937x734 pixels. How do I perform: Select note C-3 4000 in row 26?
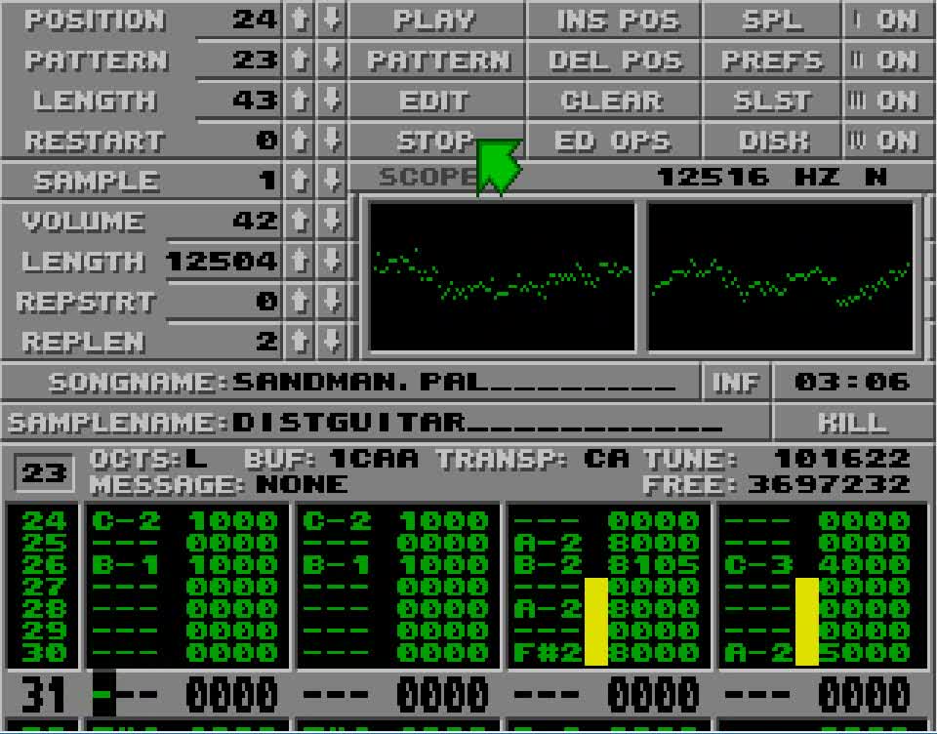(x=818, y=565)
